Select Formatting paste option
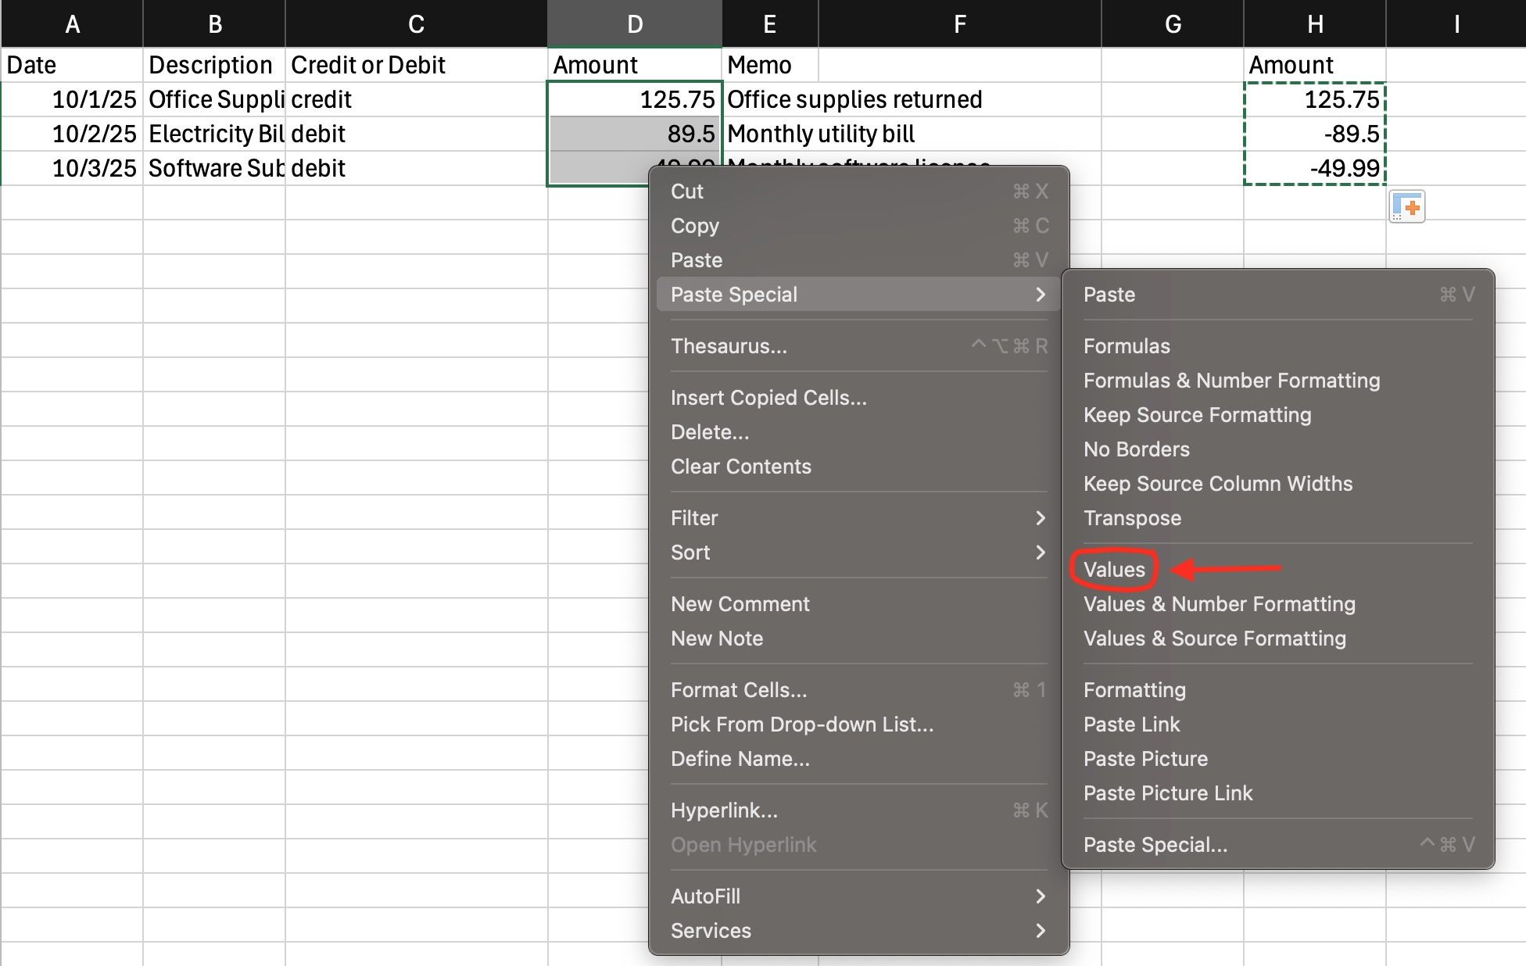1526x966 pixels. coord(1278,690)
